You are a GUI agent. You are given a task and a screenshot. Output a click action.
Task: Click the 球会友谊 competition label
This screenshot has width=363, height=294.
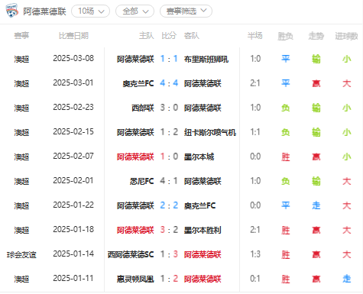pyautogui.click(x=21, y=254)
